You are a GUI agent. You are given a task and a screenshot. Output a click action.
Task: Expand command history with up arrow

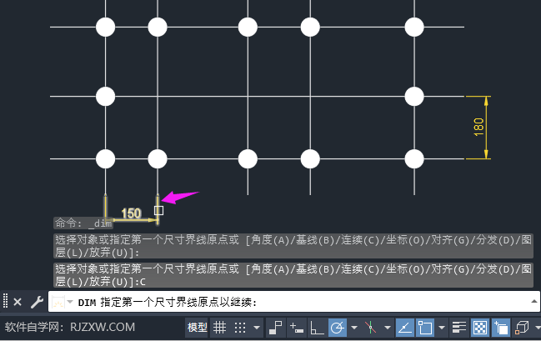pyautogui.click(x=534, y=301)
